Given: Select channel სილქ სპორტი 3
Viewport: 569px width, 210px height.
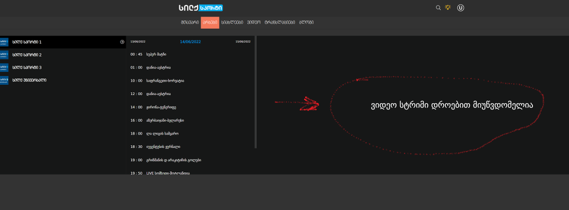Looking at the screenshot, I should point(63,68).
